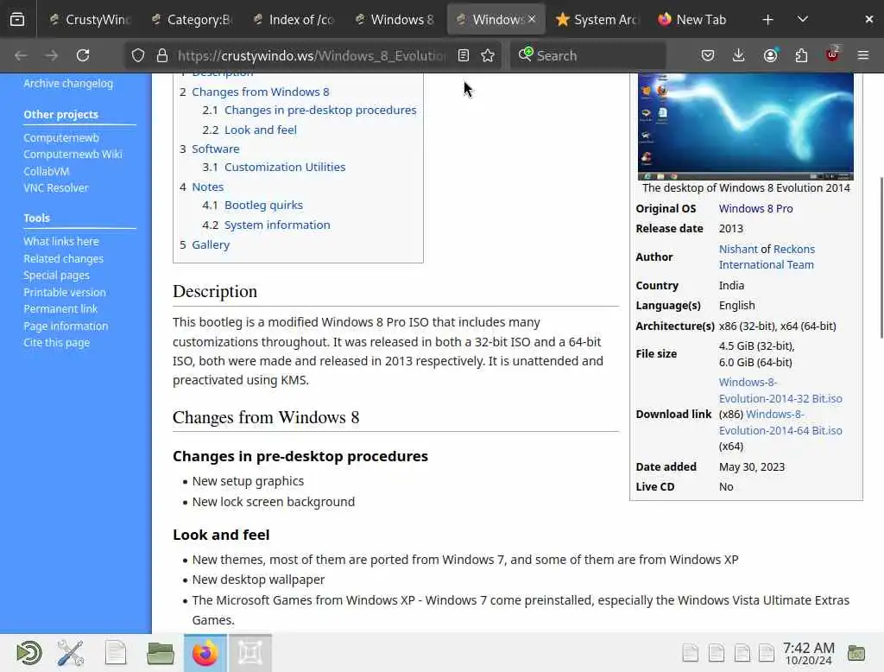The width and height of the screenshot is (884, 672).
Task: Open Firefox View recent browsing icon
Action: click(x=17, y=19)
